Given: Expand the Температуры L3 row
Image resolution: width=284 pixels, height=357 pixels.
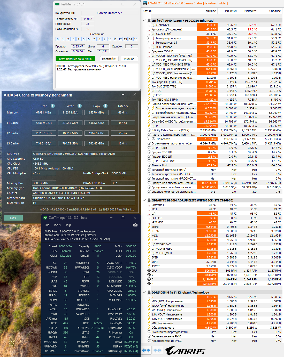Looking at the screenshot, I should (149, 43).
